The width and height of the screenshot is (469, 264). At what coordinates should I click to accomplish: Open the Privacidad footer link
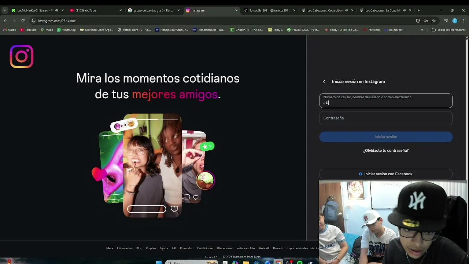[187, 248]
